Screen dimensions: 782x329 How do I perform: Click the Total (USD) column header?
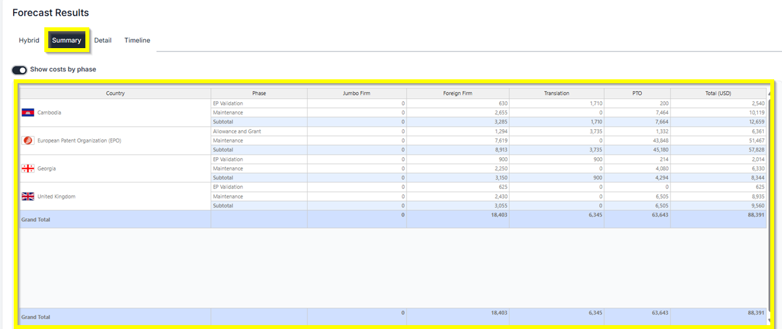[x=719, y=94]
